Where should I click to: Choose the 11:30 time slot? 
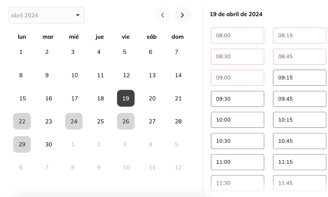(x=238, y=183)
